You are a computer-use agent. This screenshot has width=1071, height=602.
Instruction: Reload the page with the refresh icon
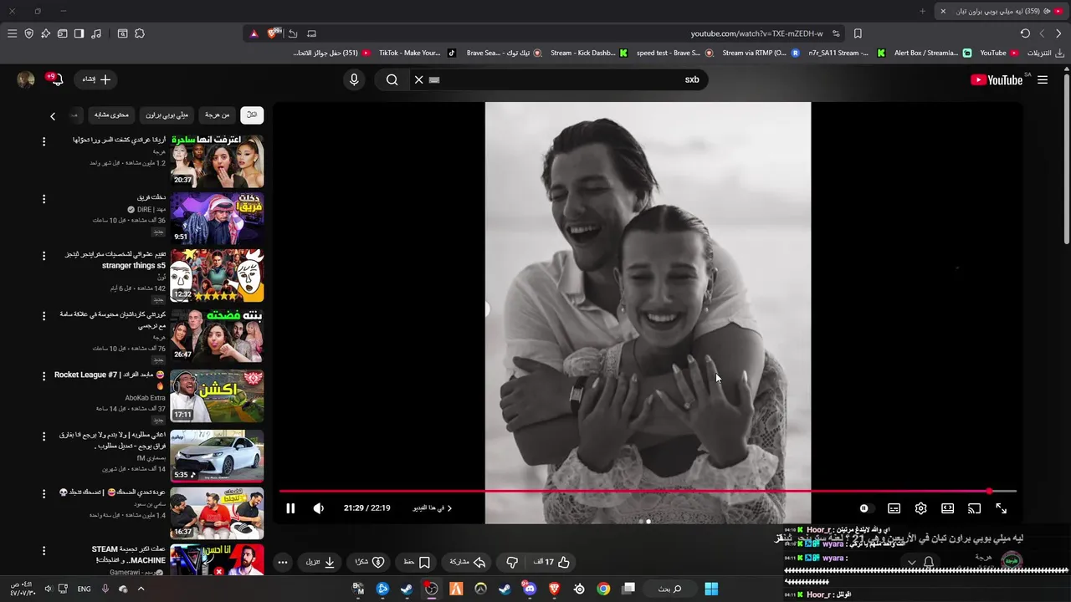[1025, 33]
